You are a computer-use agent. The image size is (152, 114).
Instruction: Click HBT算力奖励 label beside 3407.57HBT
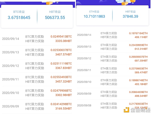pyautogui.click(x=35, y=55)
